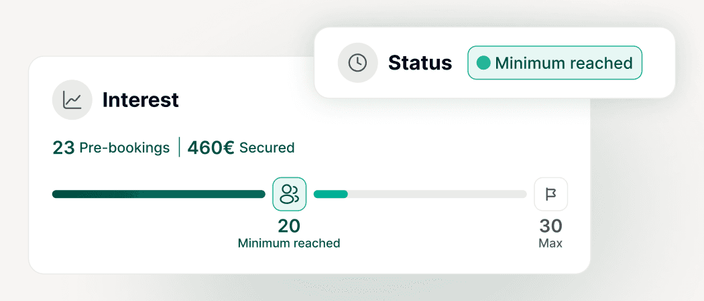Click the 'Pre-bookings' label text
The image size is (704, 301).
tap(125, 148)
